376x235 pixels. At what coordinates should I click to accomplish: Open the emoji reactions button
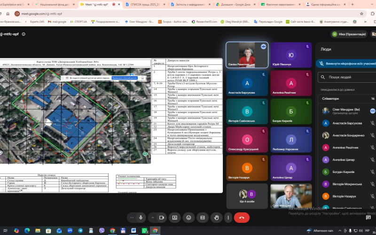[189, 218]
